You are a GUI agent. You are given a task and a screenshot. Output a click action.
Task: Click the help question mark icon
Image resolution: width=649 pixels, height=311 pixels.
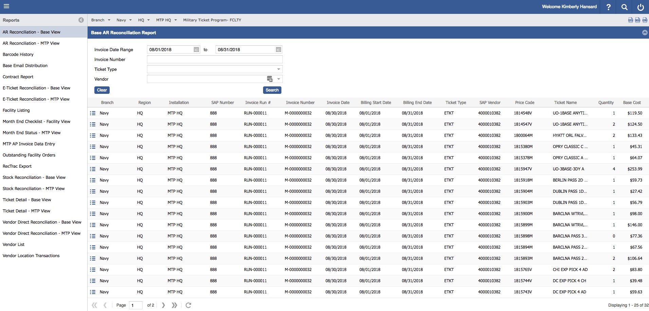coord(609,7)
